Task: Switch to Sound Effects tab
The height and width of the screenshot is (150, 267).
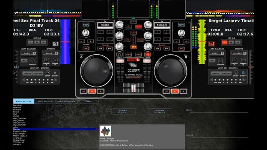Action: (x=24, y=101)
